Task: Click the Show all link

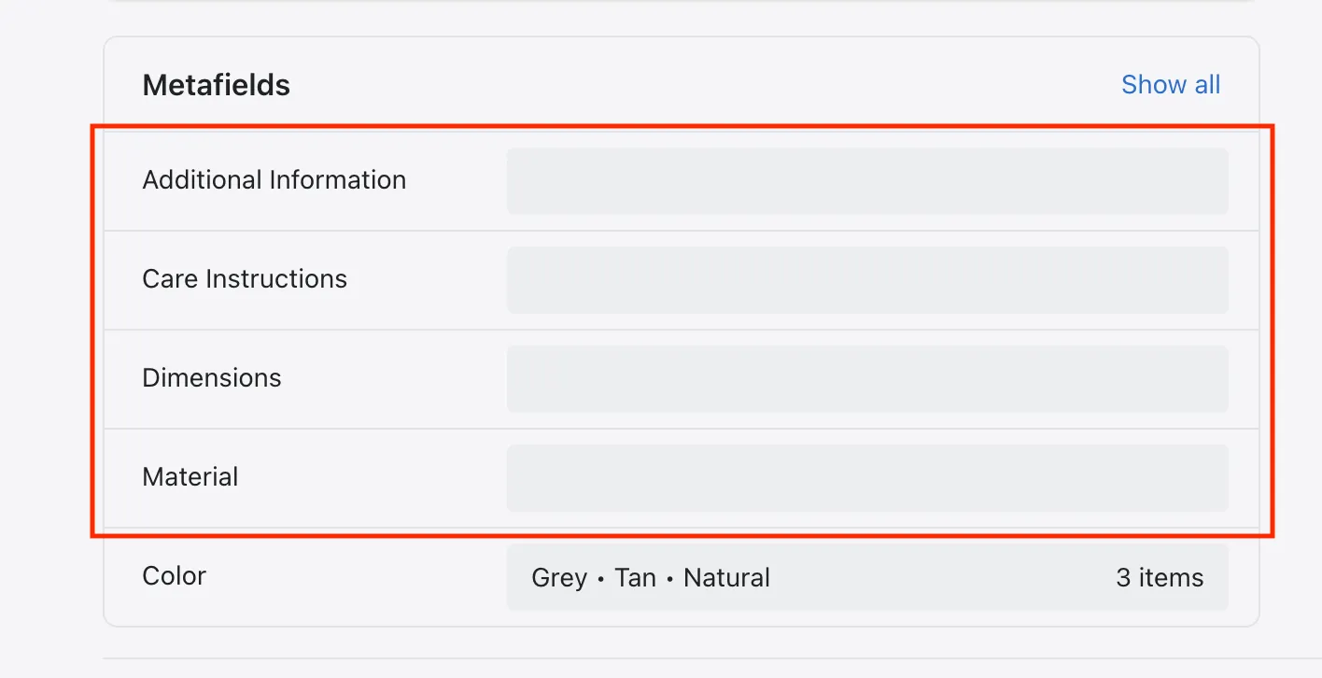Action: point(1171,85)
